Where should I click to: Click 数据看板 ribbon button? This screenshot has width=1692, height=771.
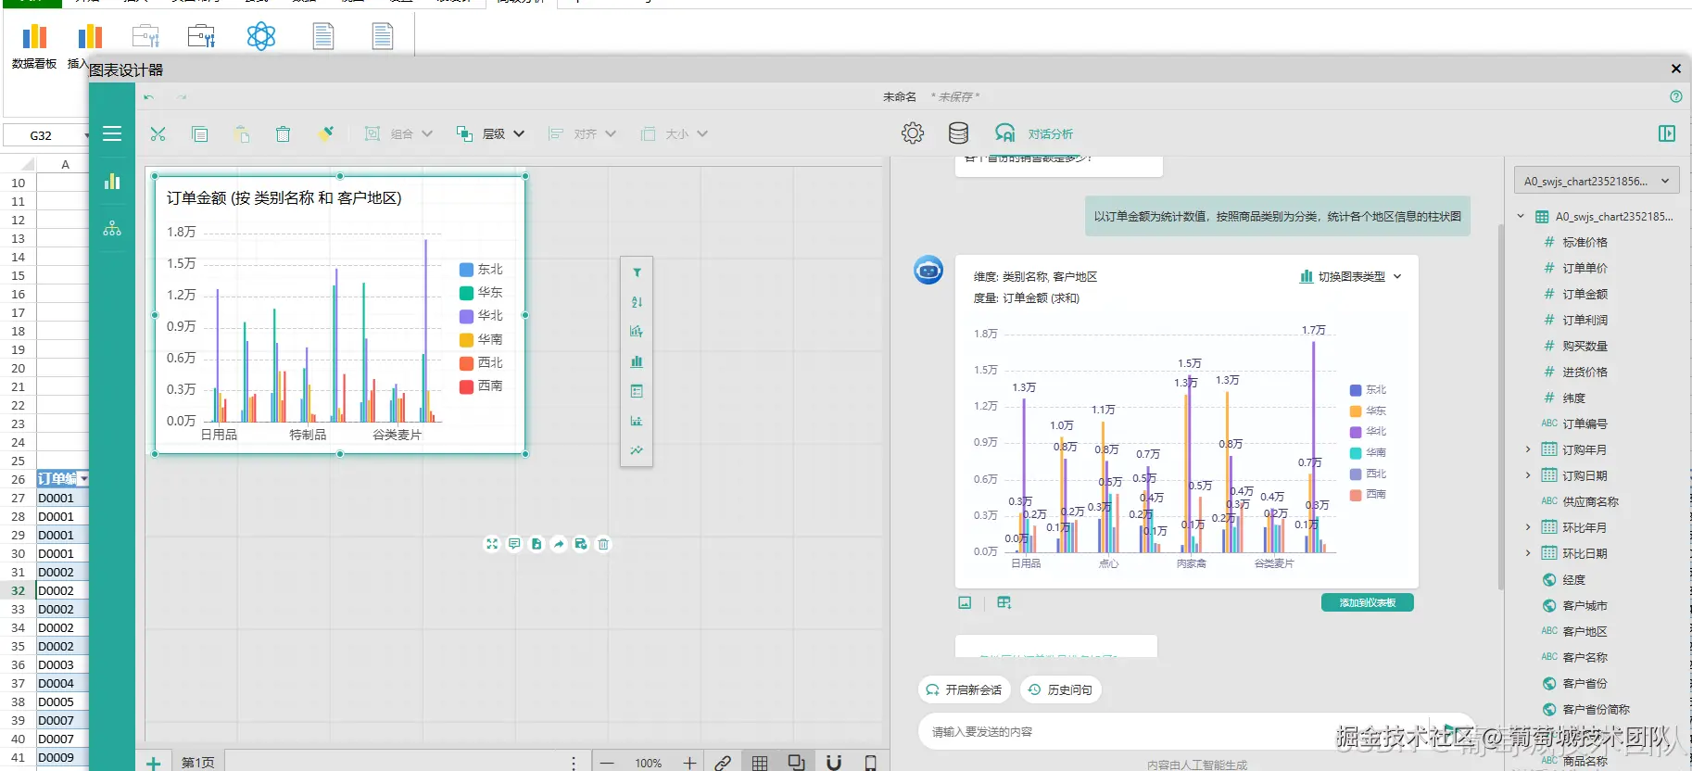coord(34,46)
